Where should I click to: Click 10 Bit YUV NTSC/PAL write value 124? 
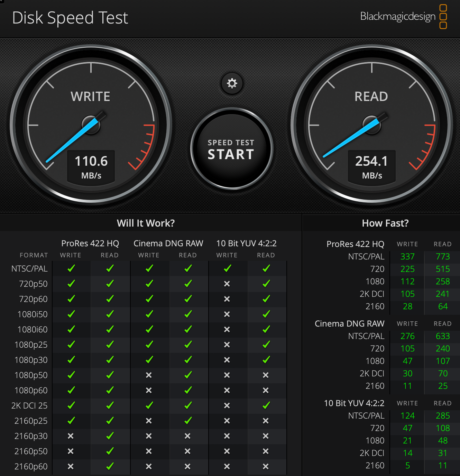(x=407, y=416)
